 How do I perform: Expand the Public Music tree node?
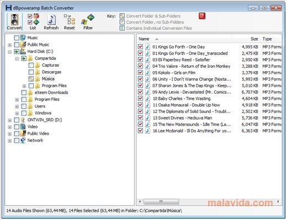pos(10,45)
